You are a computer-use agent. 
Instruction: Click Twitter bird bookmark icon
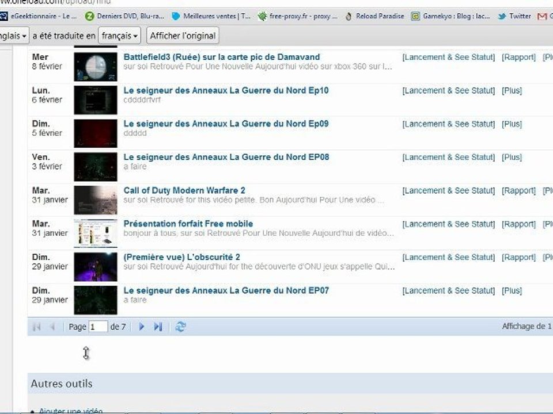(x=502, y=16)
